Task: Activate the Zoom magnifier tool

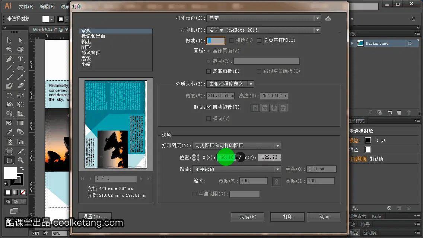Action: 20,160
